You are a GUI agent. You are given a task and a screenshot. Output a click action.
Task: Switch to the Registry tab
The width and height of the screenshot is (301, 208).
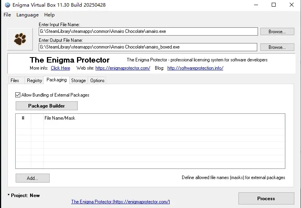point(34,81)
